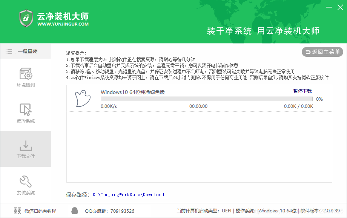Screen dimensions: 347x218
Task: Select the 下载文件 download icon
Action: (x=26, y=145)
